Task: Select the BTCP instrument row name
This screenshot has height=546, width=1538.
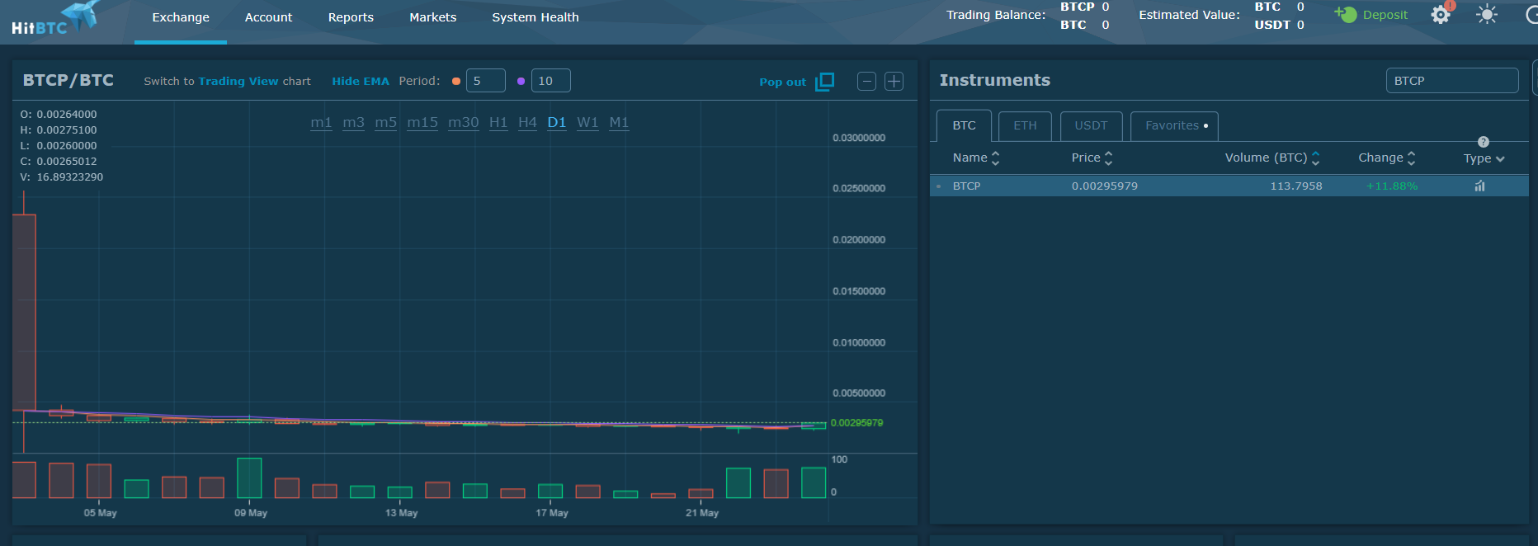Action: click(966, 186)
